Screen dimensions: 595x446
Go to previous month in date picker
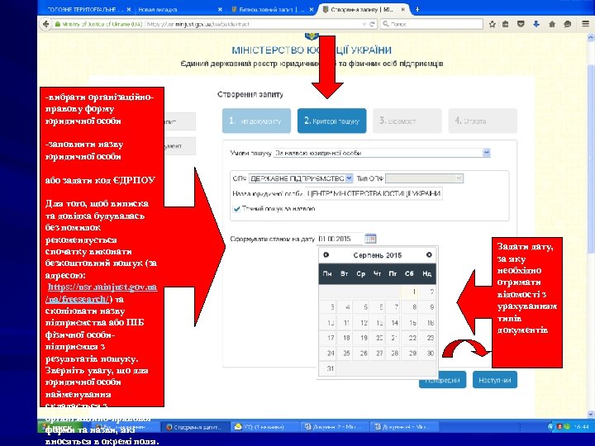point(326,255)
